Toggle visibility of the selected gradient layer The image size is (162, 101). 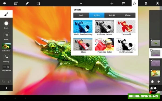pyautogui.click(x=151, y=50)
